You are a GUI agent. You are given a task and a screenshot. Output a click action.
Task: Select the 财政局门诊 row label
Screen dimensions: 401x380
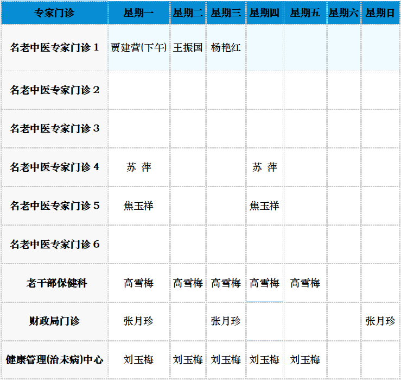click(x=54, y=321)
